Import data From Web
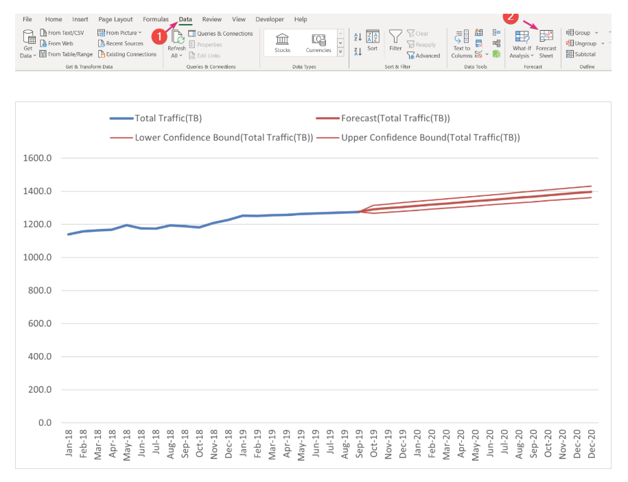Screen dimensions: 628x482 (x=56, y=43)
